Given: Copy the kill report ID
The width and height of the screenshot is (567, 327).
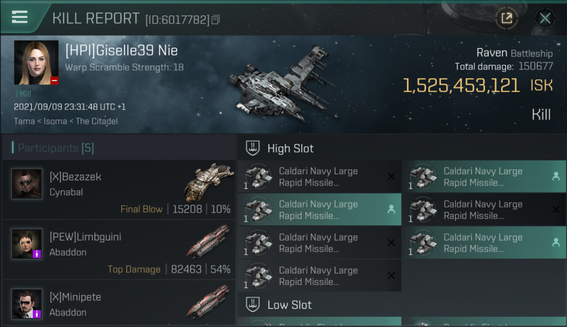Looking at the screenshot, I should (215, 20).
